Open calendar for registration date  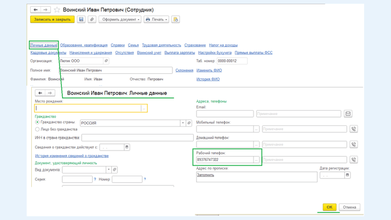tap(347, 175)
